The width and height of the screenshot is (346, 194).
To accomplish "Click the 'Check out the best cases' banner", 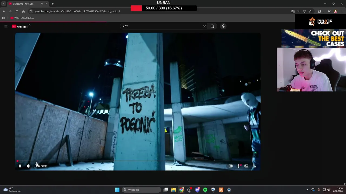I will click(x=314, y=39).
